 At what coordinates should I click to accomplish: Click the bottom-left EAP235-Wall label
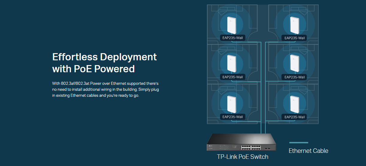(232, 117)
